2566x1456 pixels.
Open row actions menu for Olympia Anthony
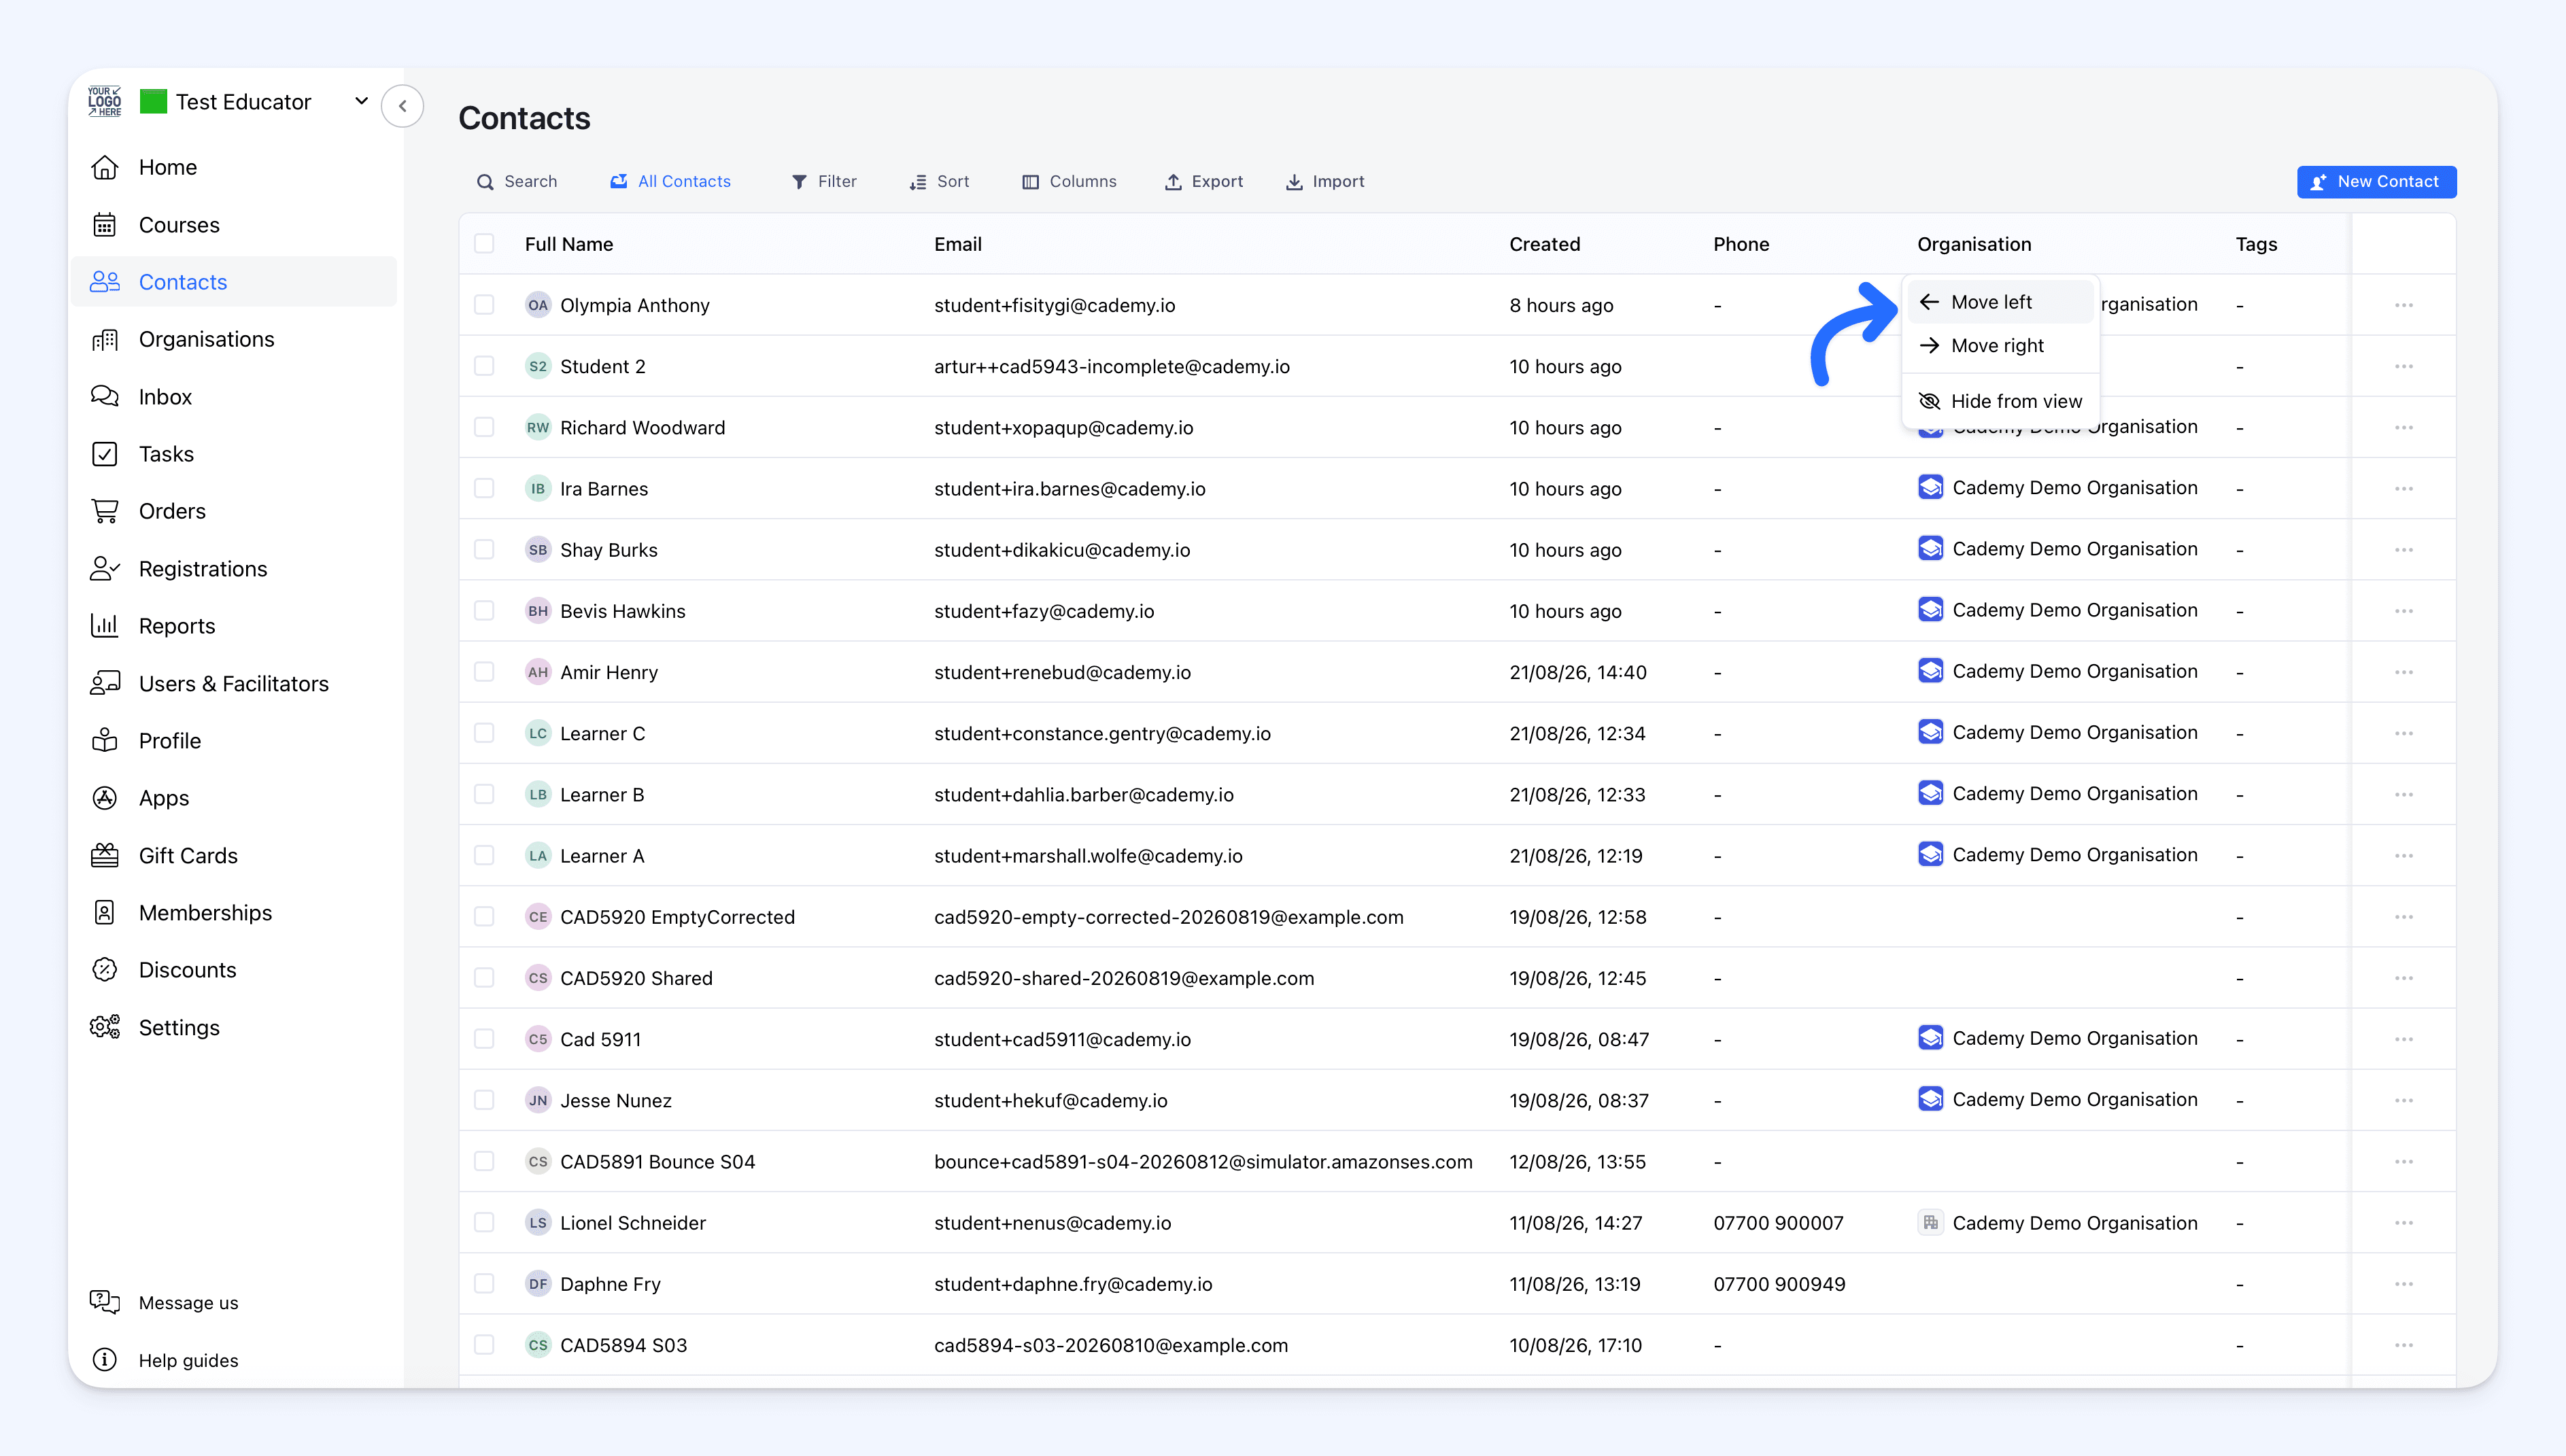pos(2404,305)
